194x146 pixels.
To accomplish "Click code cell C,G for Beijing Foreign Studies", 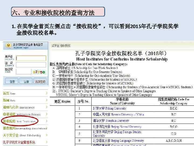I will pyautogui.click(x=174, y=134).
